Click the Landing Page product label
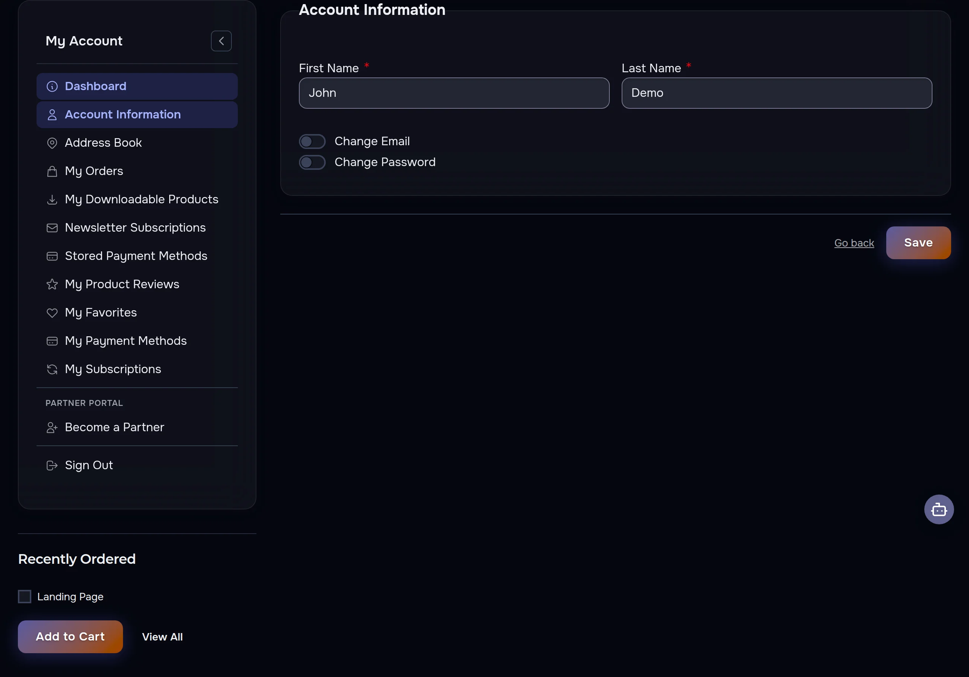Screen dimensions: 969x677 (x=70, y=597)
